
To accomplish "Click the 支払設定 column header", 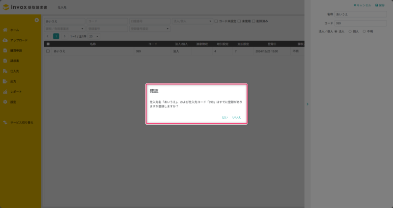I will click(243, 44).
